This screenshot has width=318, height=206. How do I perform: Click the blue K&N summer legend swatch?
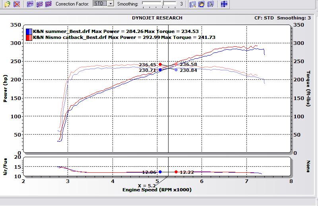(29, 31)
